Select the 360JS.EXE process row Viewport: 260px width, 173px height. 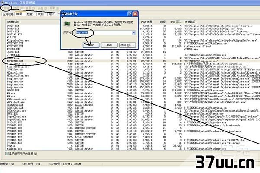point(13,26)
